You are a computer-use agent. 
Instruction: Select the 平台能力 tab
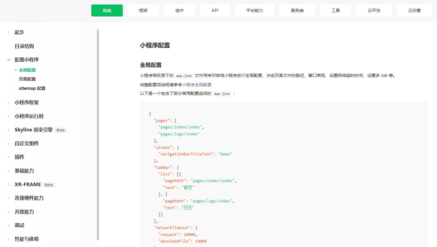(x=254, y=10)
